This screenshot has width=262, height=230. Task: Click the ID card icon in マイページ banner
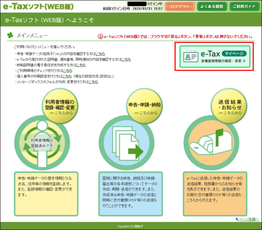pos(191,56)
